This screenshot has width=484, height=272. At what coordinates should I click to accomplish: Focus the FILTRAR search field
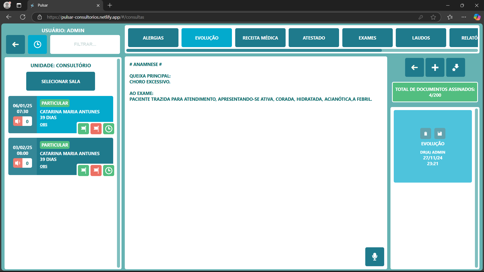tap(85, 44)
